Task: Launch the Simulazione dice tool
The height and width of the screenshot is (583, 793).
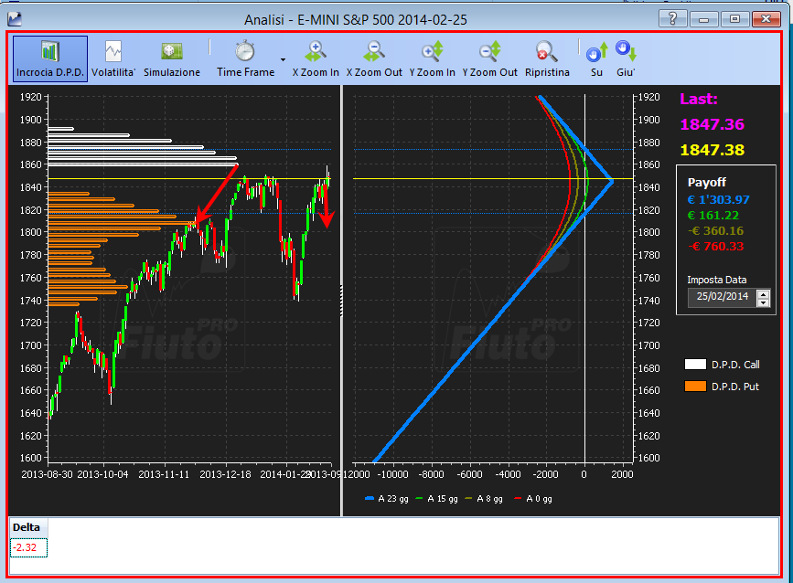Action: pos(171,58)
